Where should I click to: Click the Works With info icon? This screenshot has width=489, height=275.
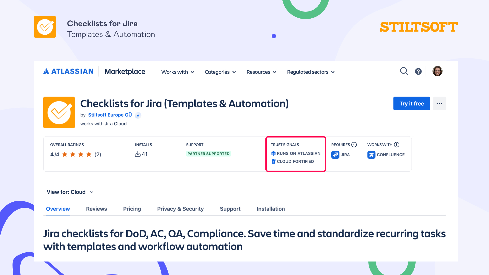click(397, 145)
